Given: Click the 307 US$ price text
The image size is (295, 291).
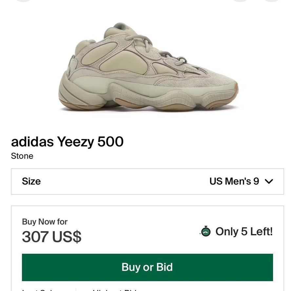Looking at the screenshot, I should point(51,237).
